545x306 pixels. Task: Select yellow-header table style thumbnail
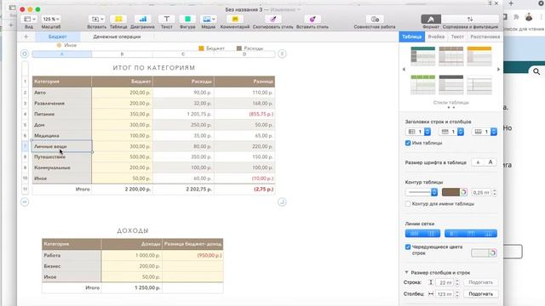[x=479, y=56]
